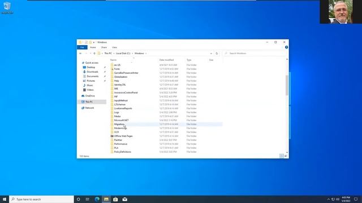The width and height of the screenshot is (362, 203).
Task: Open the Mail app from the taskbar
Action: coord(124,199)
